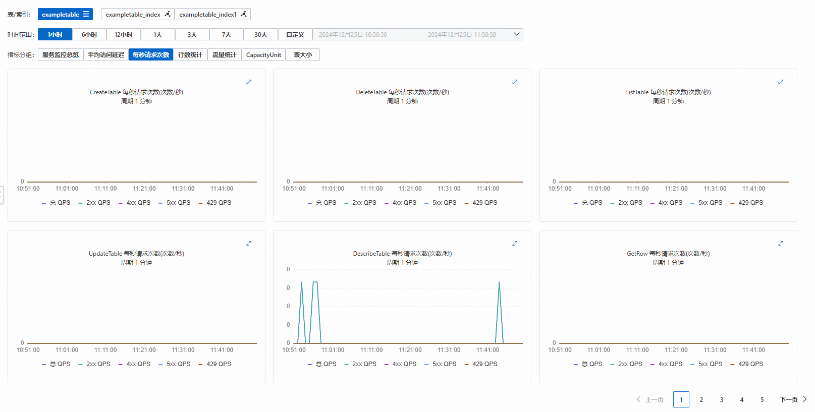Expand the DescribeTable chart to fullscreen
Screen dimensions: 815x412
515,243
